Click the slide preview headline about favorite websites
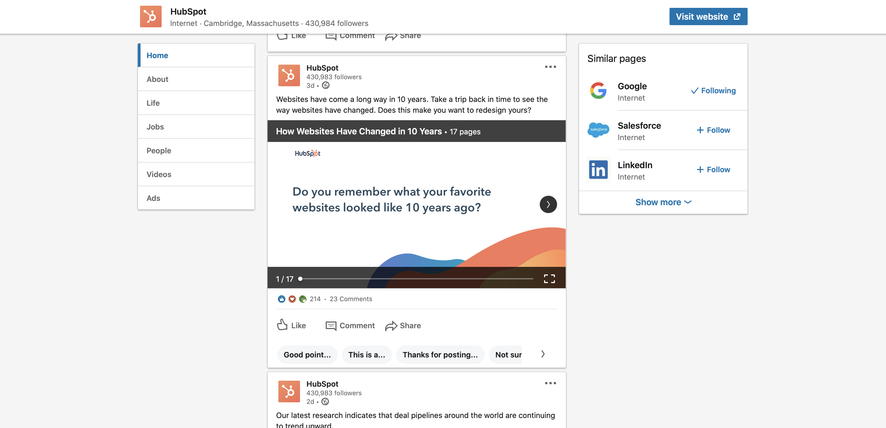Screen dimensions: 886x428 pyautogui.click(x=391, y=200)
